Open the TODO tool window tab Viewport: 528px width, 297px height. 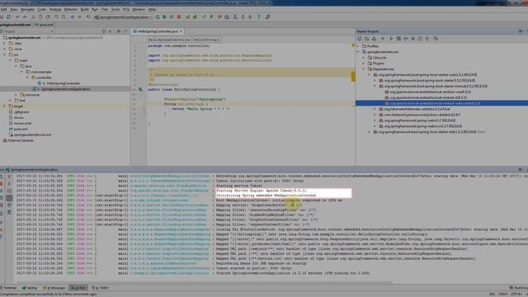[101, 288]
